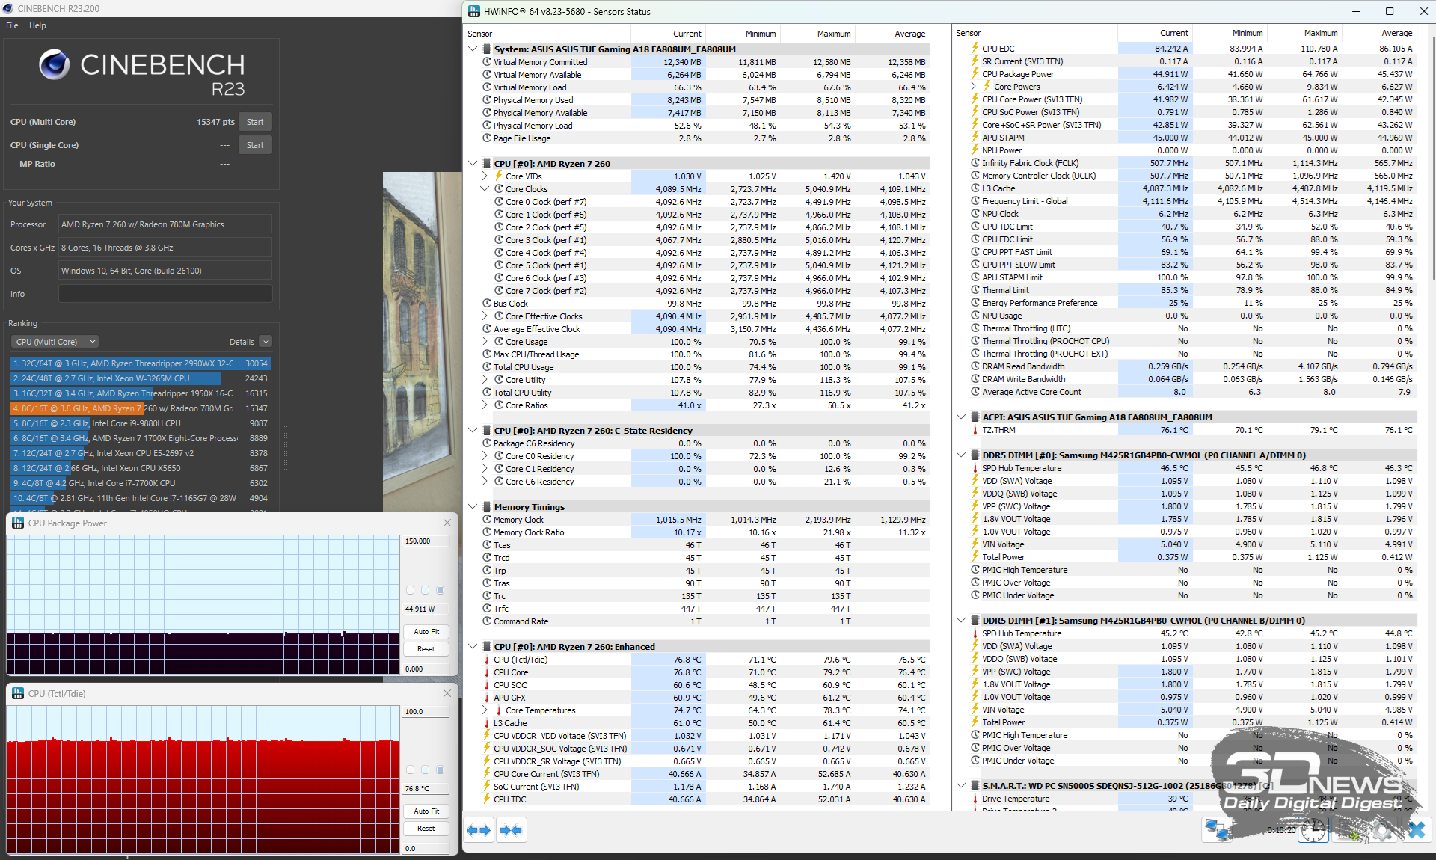Click chip icon beside System ASUS TUF heading
The width and height of the screenshot is (1436, 860).
(x=487, y=49)
